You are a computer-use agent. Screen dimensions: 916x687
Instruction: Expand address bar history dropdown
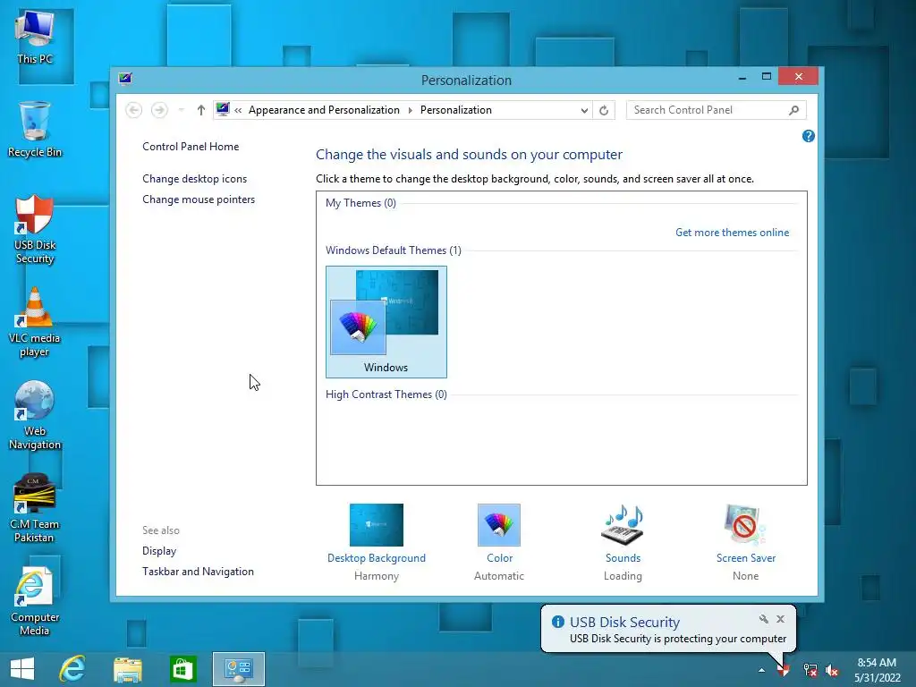click(x=583, y=110)
